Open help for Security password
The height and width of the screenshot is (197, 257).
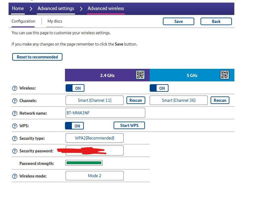coord(15,151)
